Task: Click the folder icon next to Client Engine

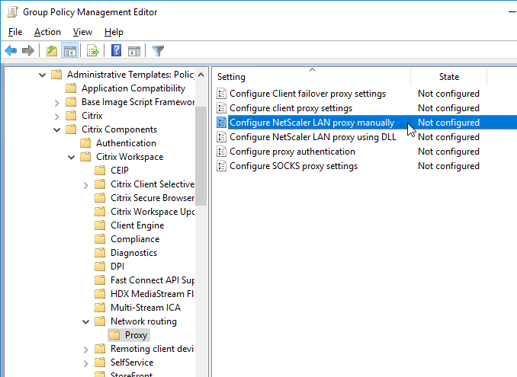Action: [x=100, y=225]
